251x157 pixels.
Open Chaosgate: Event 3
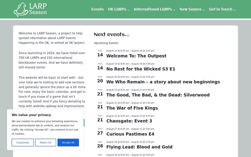pyautogui.click(x=129, y=121)
